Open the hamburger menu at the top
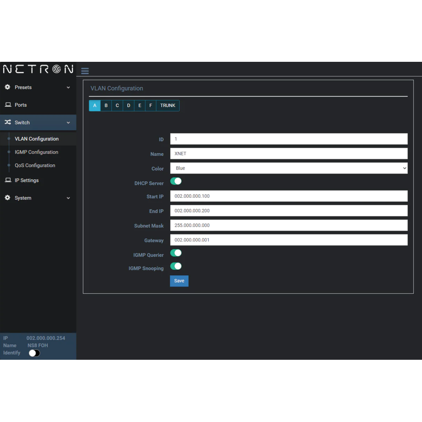The height and width of the screenshot is (422, 422). pos(85,70)
